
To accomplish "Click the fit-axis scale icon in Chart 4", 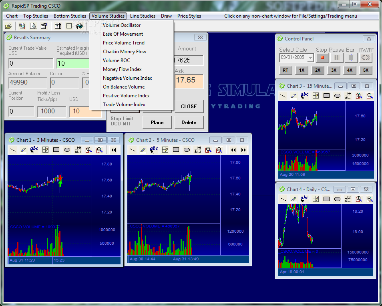I will pyautogui.click(x=348, y=199).
